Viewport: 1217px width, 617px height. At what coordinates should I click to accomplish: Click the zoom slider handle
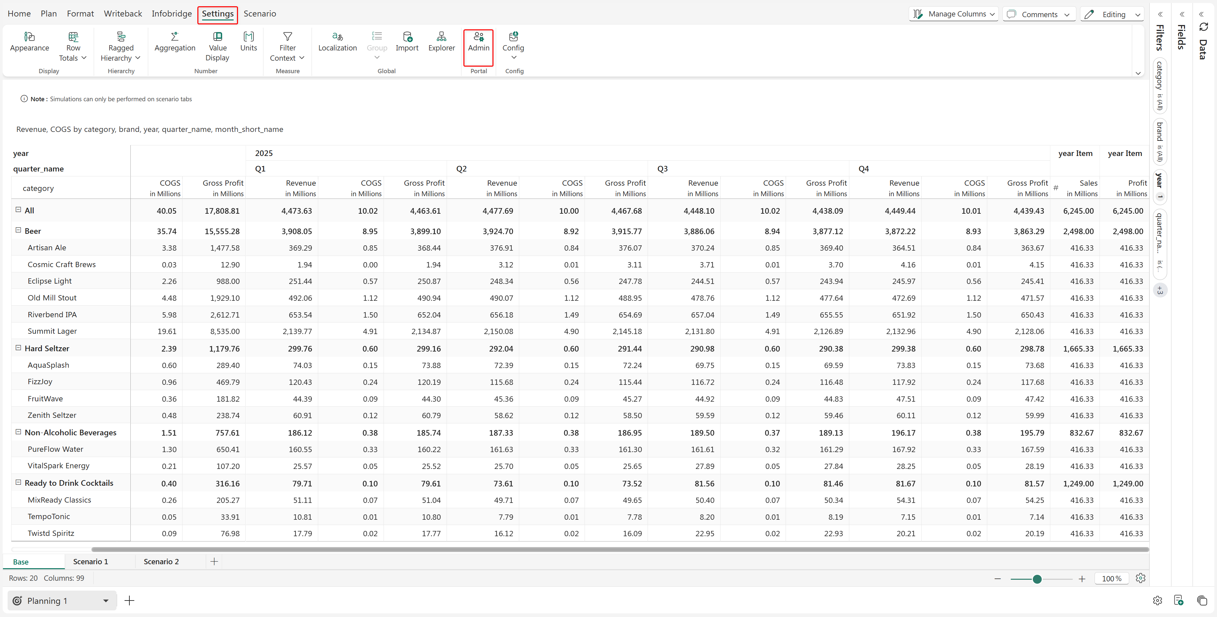(x=1037, y=579)
